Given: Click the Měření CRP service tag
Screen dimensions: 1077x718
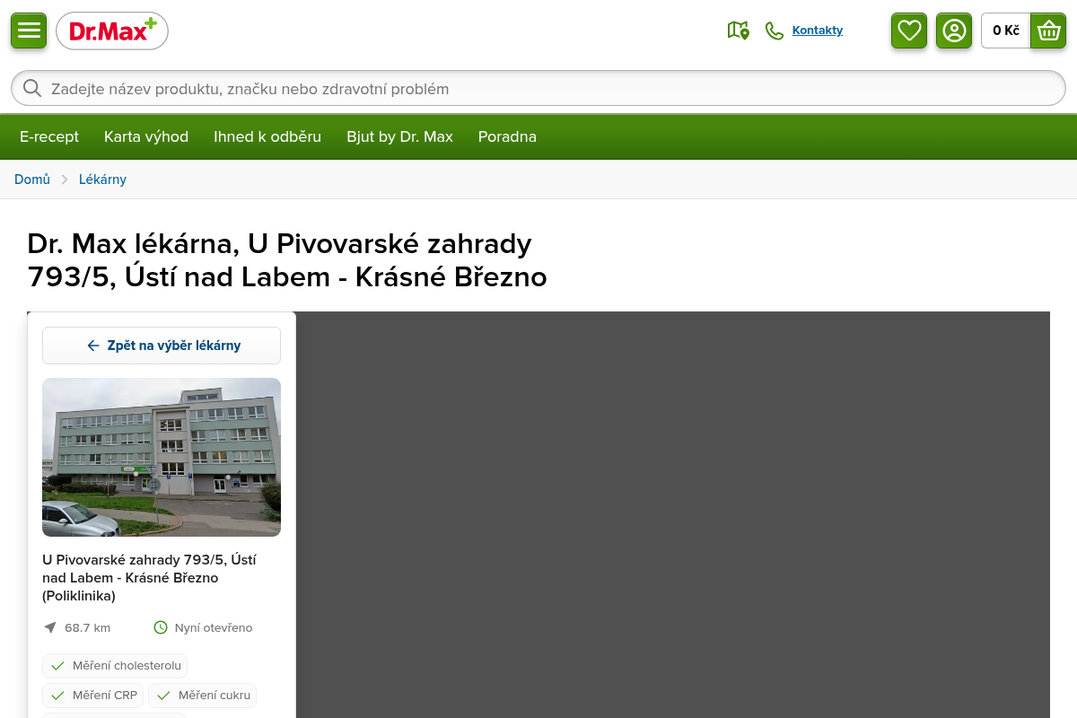Looking at the screenshot, I should (x=93, y=696).
